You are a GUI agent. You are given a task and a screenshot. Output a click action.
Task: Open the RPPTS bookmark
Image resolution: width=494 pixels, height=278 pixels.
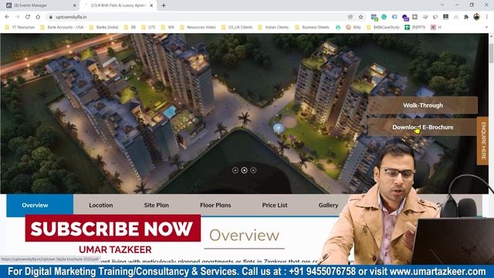[x=415, y=28]
